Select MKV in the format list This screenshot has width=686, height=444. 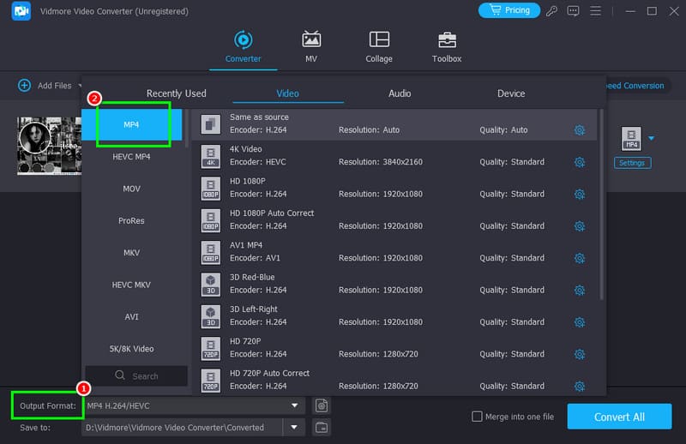(132, 252)
